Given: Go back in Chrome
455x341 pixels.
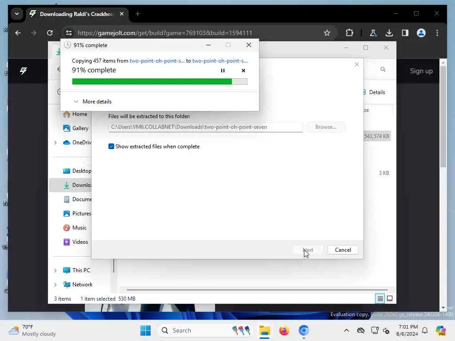Looking at the screenshot, I should click(x=18, y=33).
